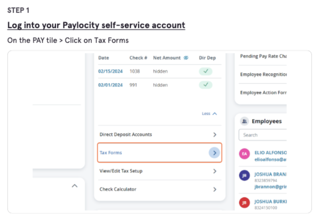The width and height of the screenshot is (316, 220).
Task: Click Employees group icon
Action: [x=244, y=121]
